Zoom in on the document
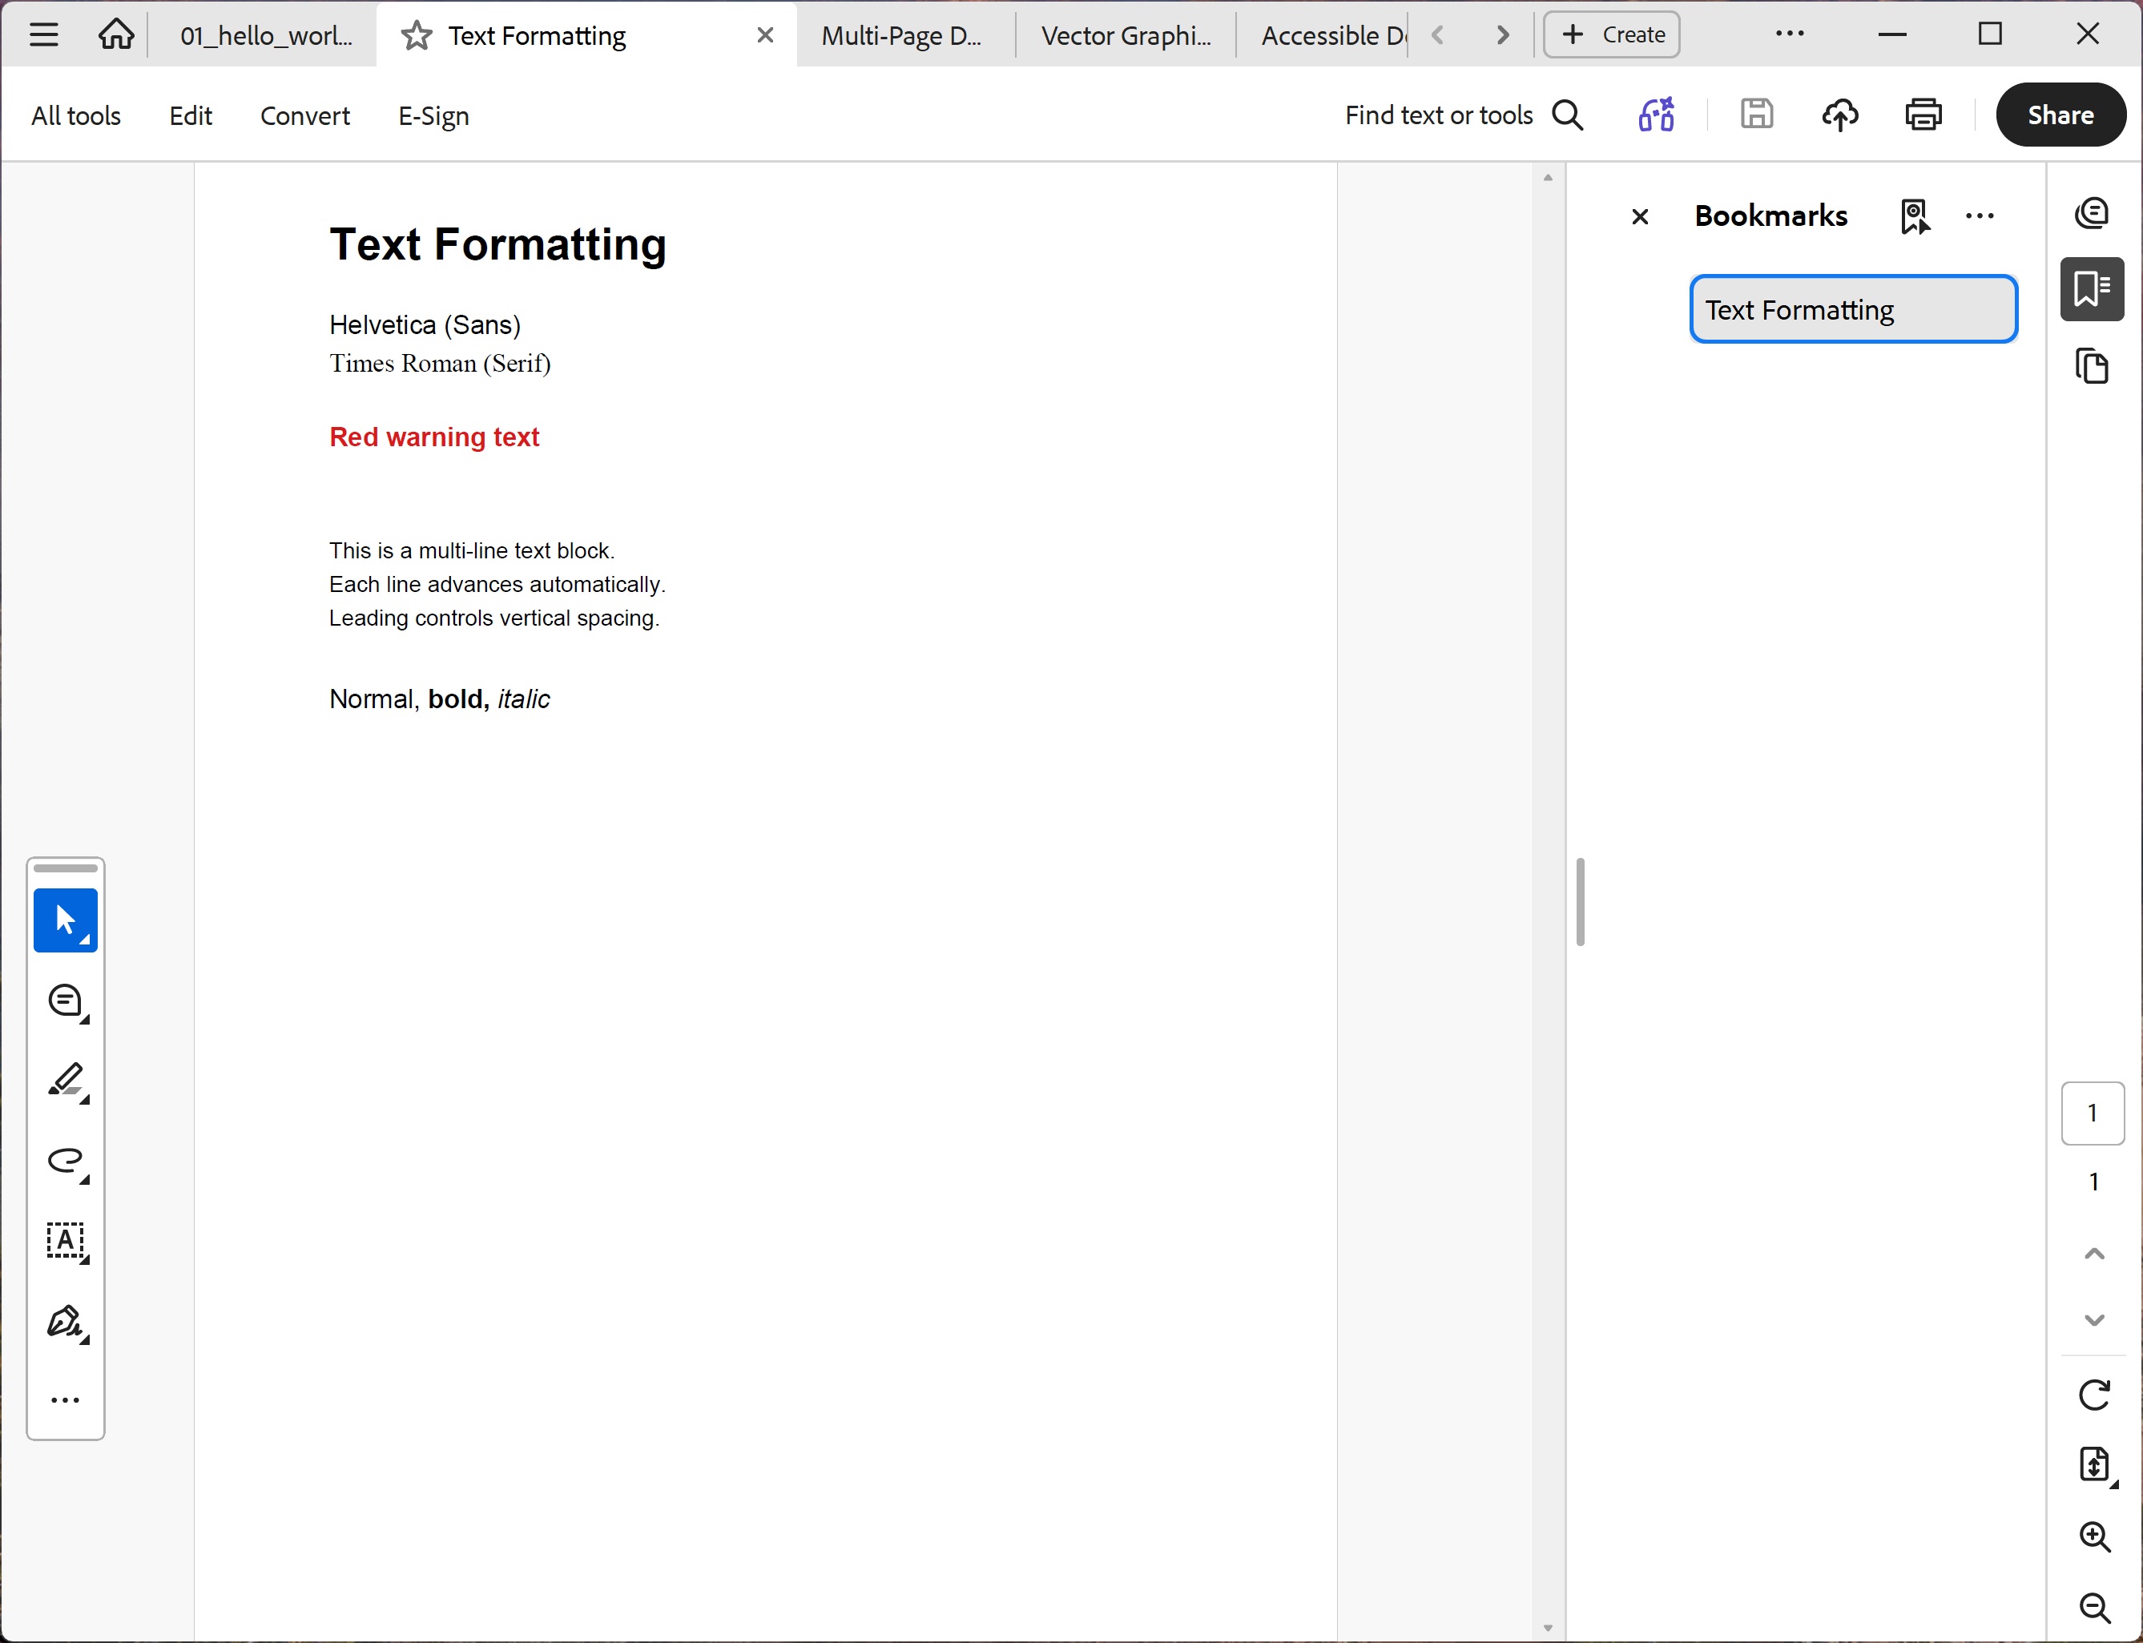This screenshot has width=2143, height=1643. coord(2095,1537)
